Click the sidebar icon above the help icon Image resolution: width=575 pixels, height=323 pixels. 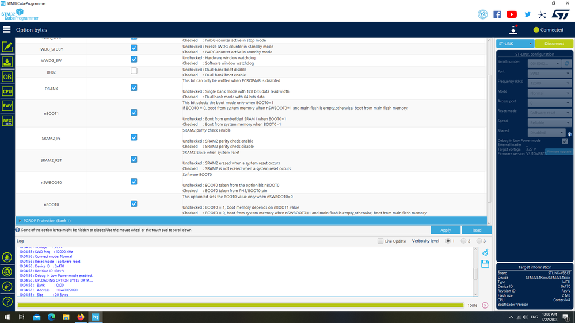click(x=7, y=286)
